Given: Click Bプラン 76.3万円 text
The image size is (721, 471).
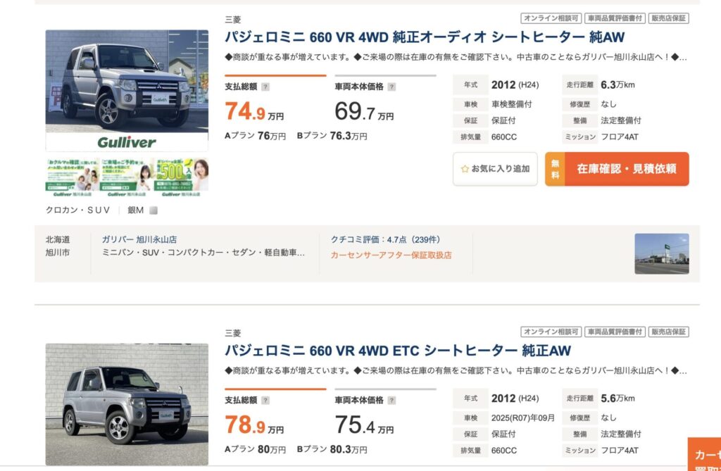Looking at the screenshot, I should pyautogui.click(x=332, y=136).
